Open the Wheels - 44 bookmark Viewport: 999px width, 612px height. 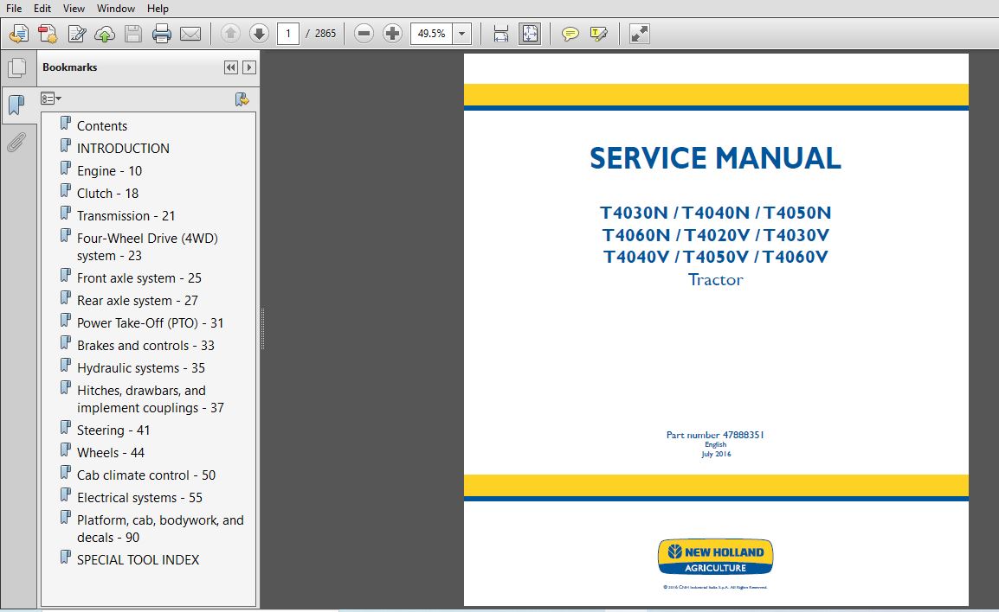tap(111, 452)
